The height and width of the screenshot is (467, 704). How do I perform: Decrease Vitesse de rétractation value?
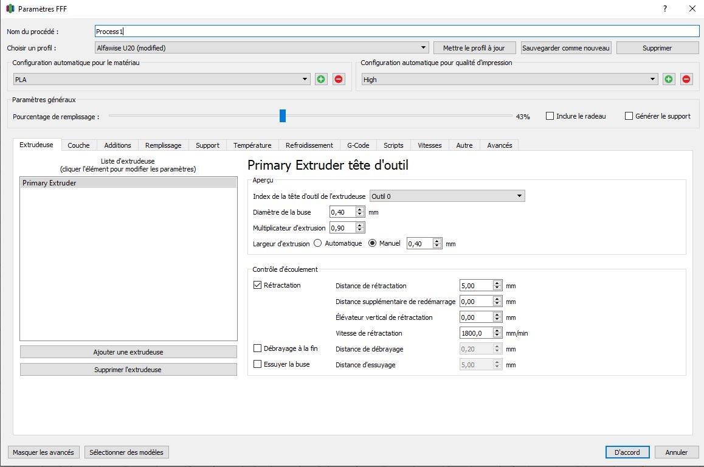click(497, 336)
